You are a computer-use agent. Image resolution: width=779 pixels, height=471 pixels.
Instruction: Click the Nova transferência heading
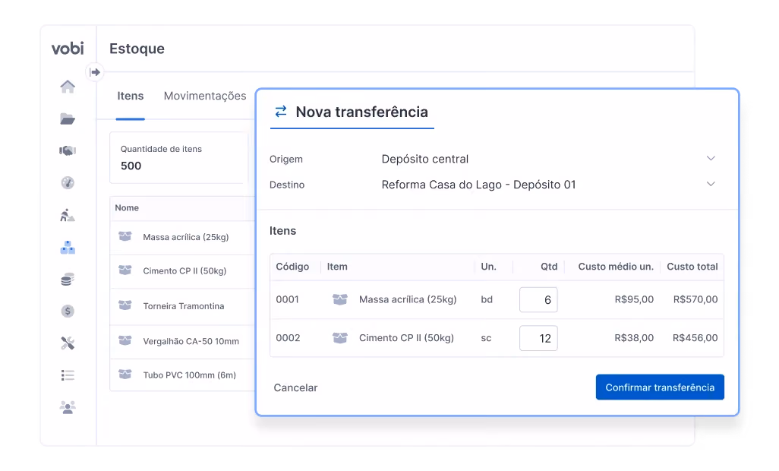coord(361,112)
